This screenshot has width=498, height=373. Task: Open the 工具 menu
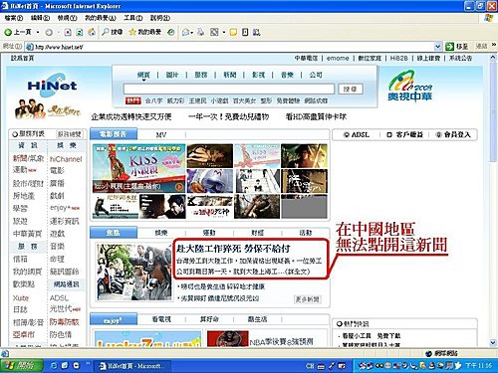coord(133,18)
